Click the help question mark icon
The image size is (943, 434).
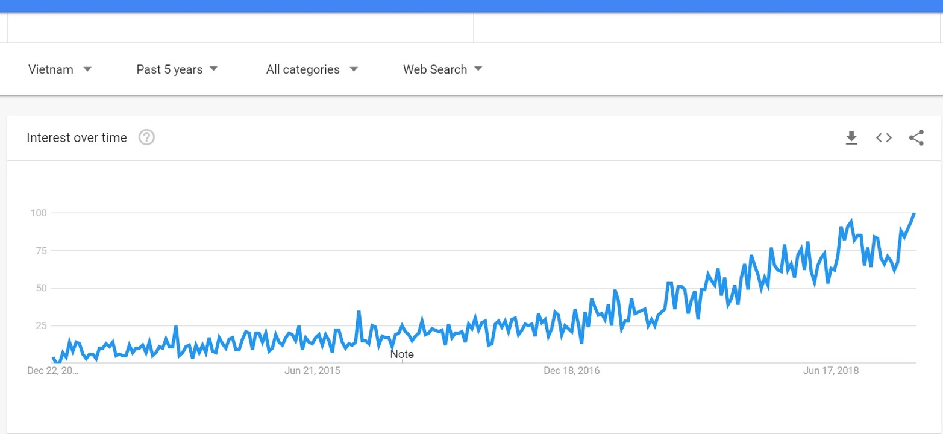point(146,137)
